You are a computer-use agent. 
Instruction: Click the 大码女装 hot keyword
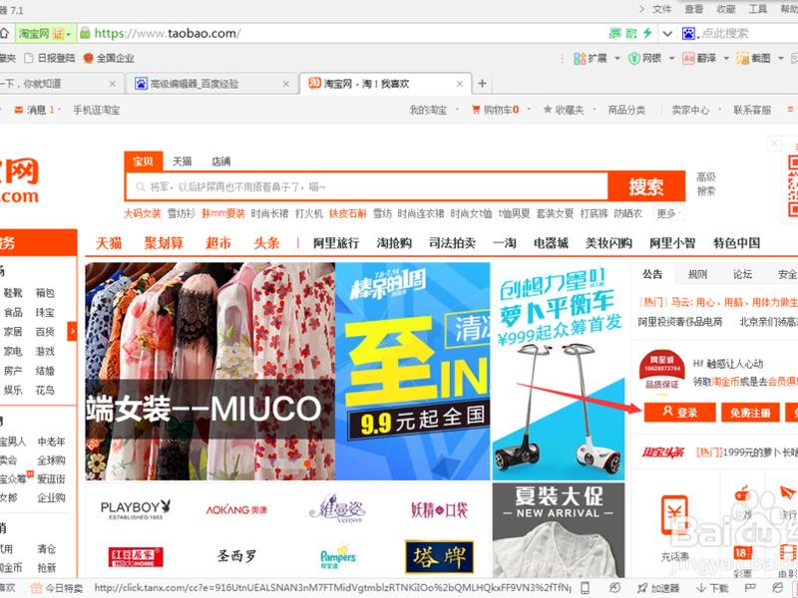pyautogui.click(x=142, y=213)
